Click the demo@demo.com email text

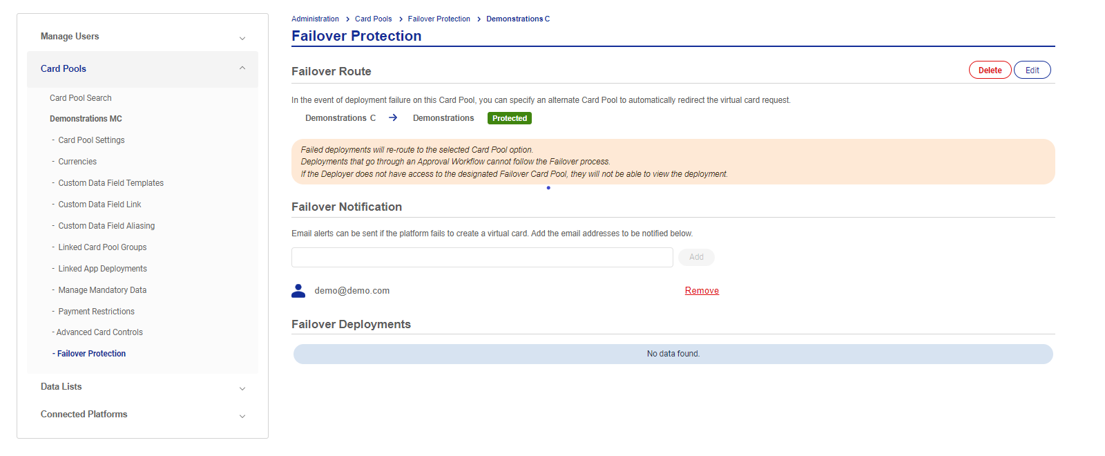(352, 291)
